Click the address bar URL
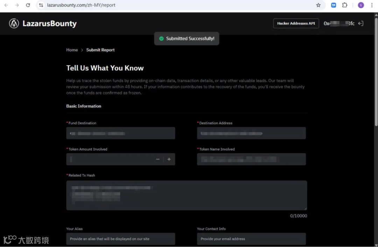378x247 pixels. (x=81, y=5)
